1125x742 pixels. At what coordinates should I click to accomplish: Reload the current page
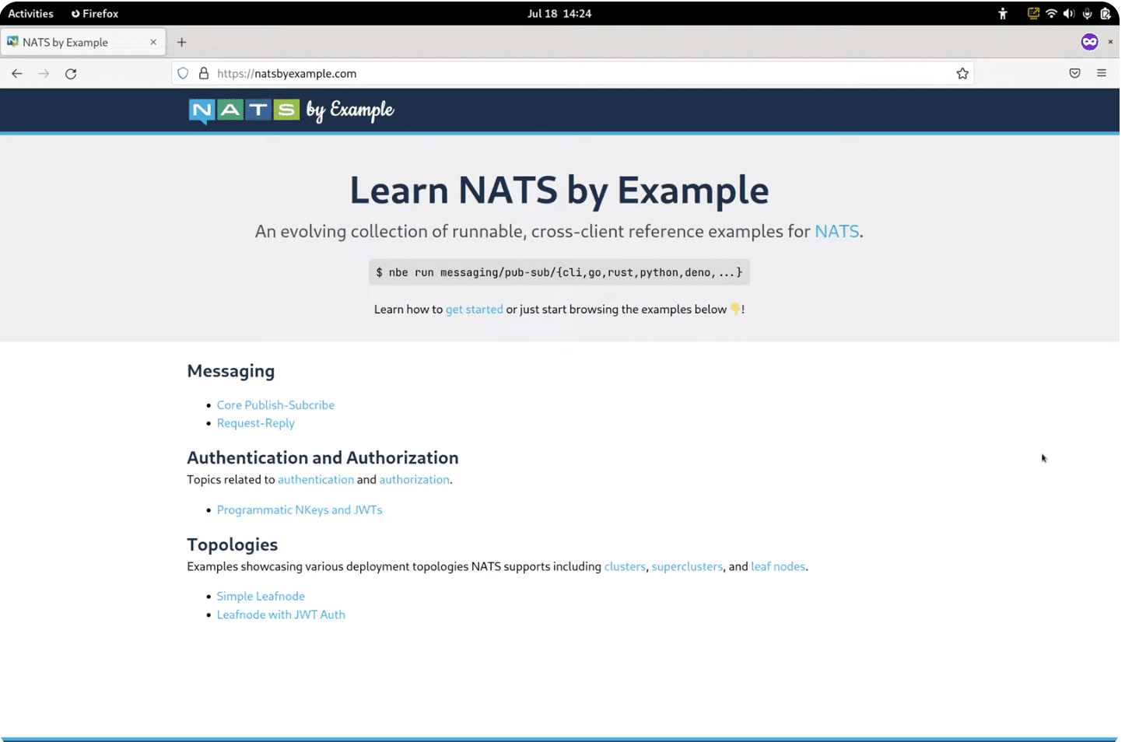coord(71,73)
